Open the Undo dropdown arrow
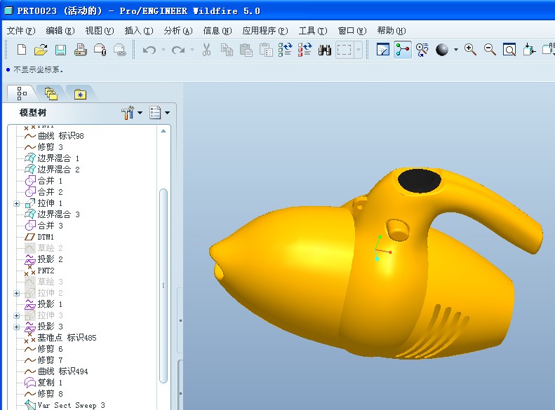The image size is (555, 410). pyautogui.click(x=163, y=50)
